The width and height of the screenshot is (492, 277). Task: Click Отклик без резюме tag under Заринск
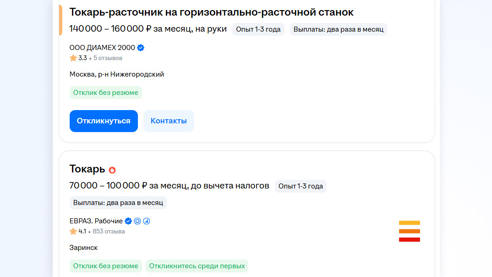[106, 266]
